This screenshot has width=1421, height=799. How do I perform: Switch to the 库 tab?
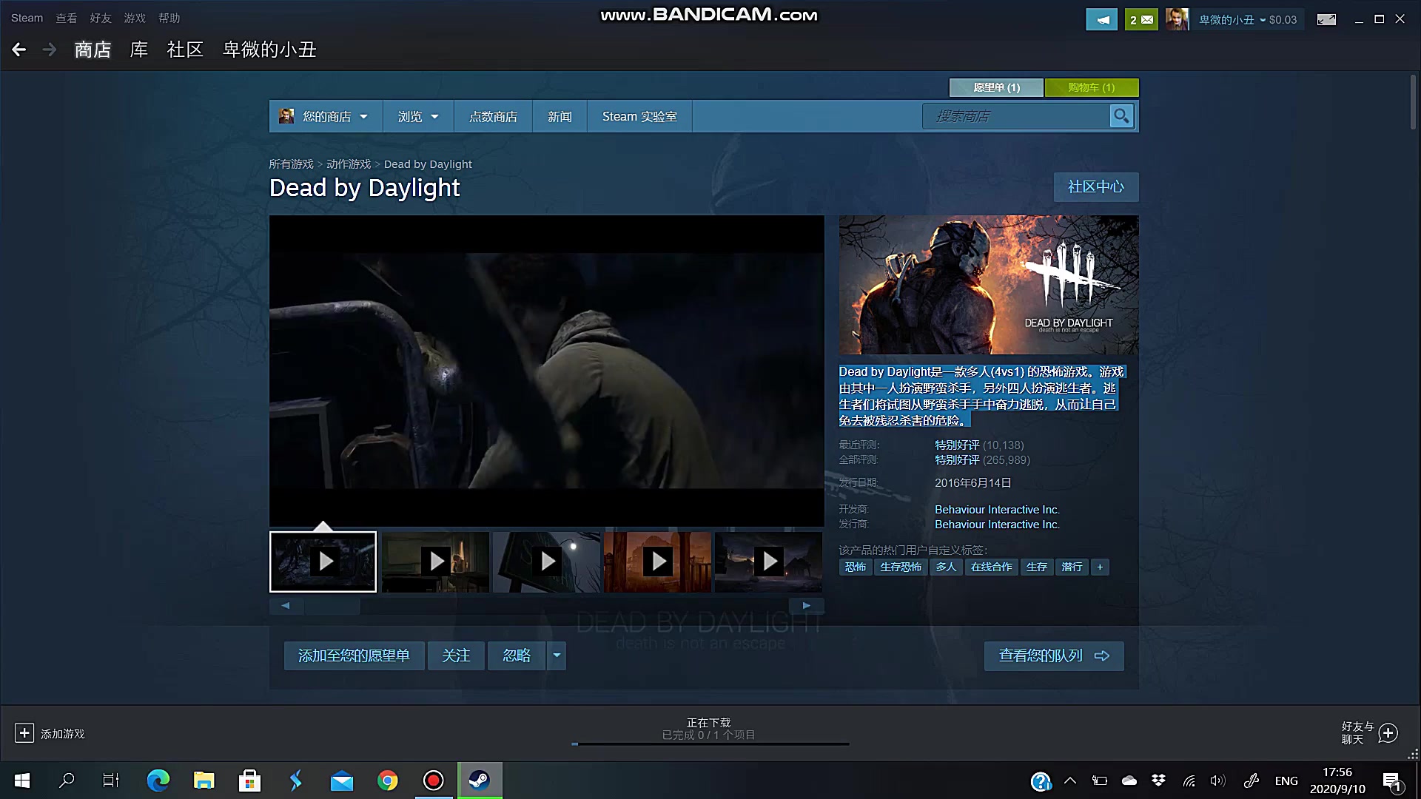139,50
